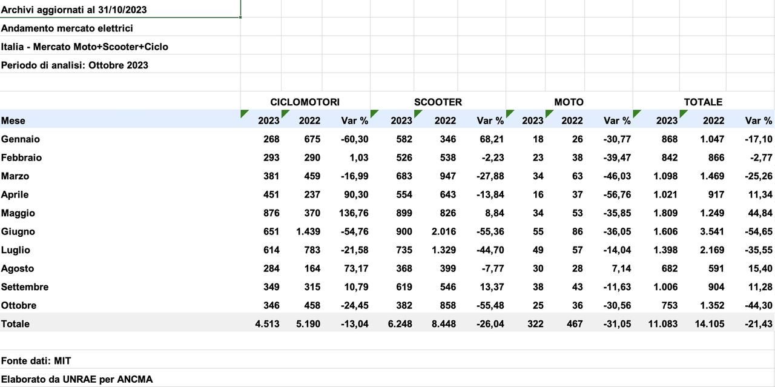Click Settembre moto 2022 value 43
The image size is (775, 387).
(x=578, y=286)
